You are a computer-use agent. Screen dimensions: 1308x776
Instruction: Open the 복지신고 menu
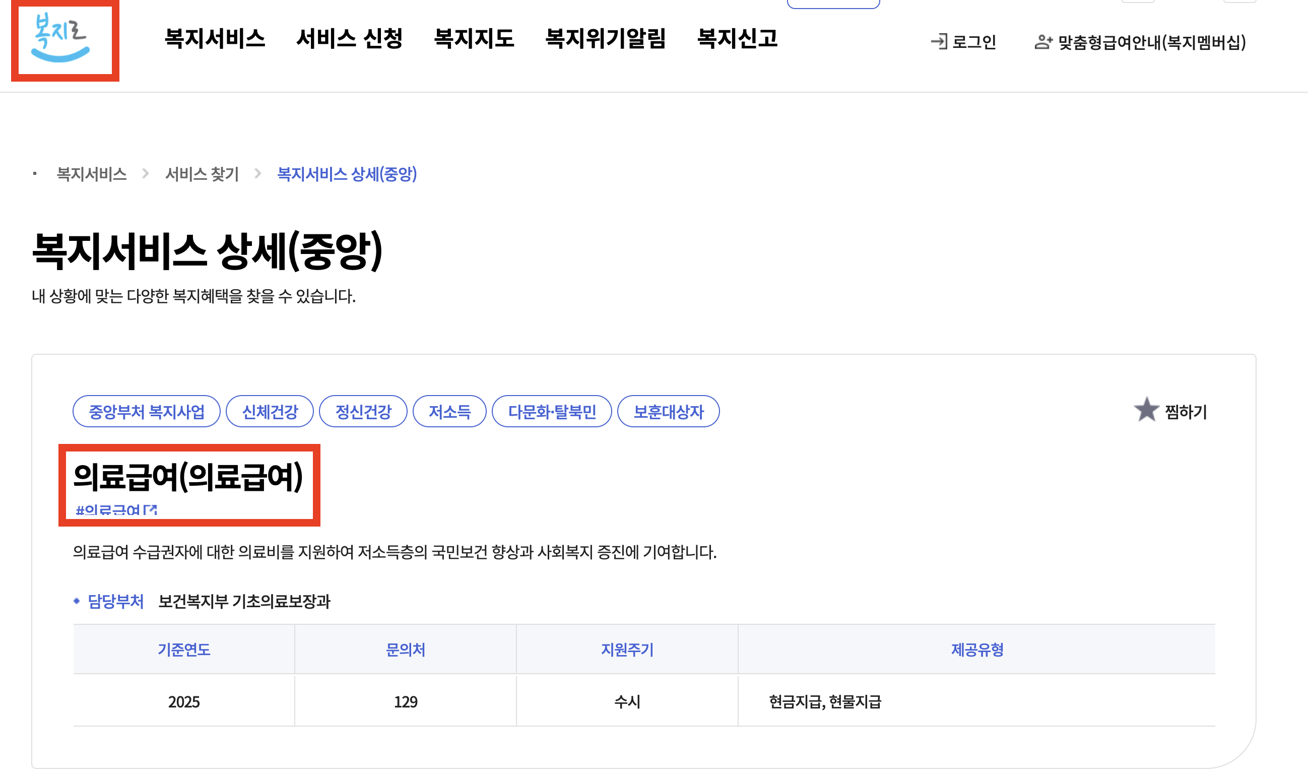[x=737, y=38]
